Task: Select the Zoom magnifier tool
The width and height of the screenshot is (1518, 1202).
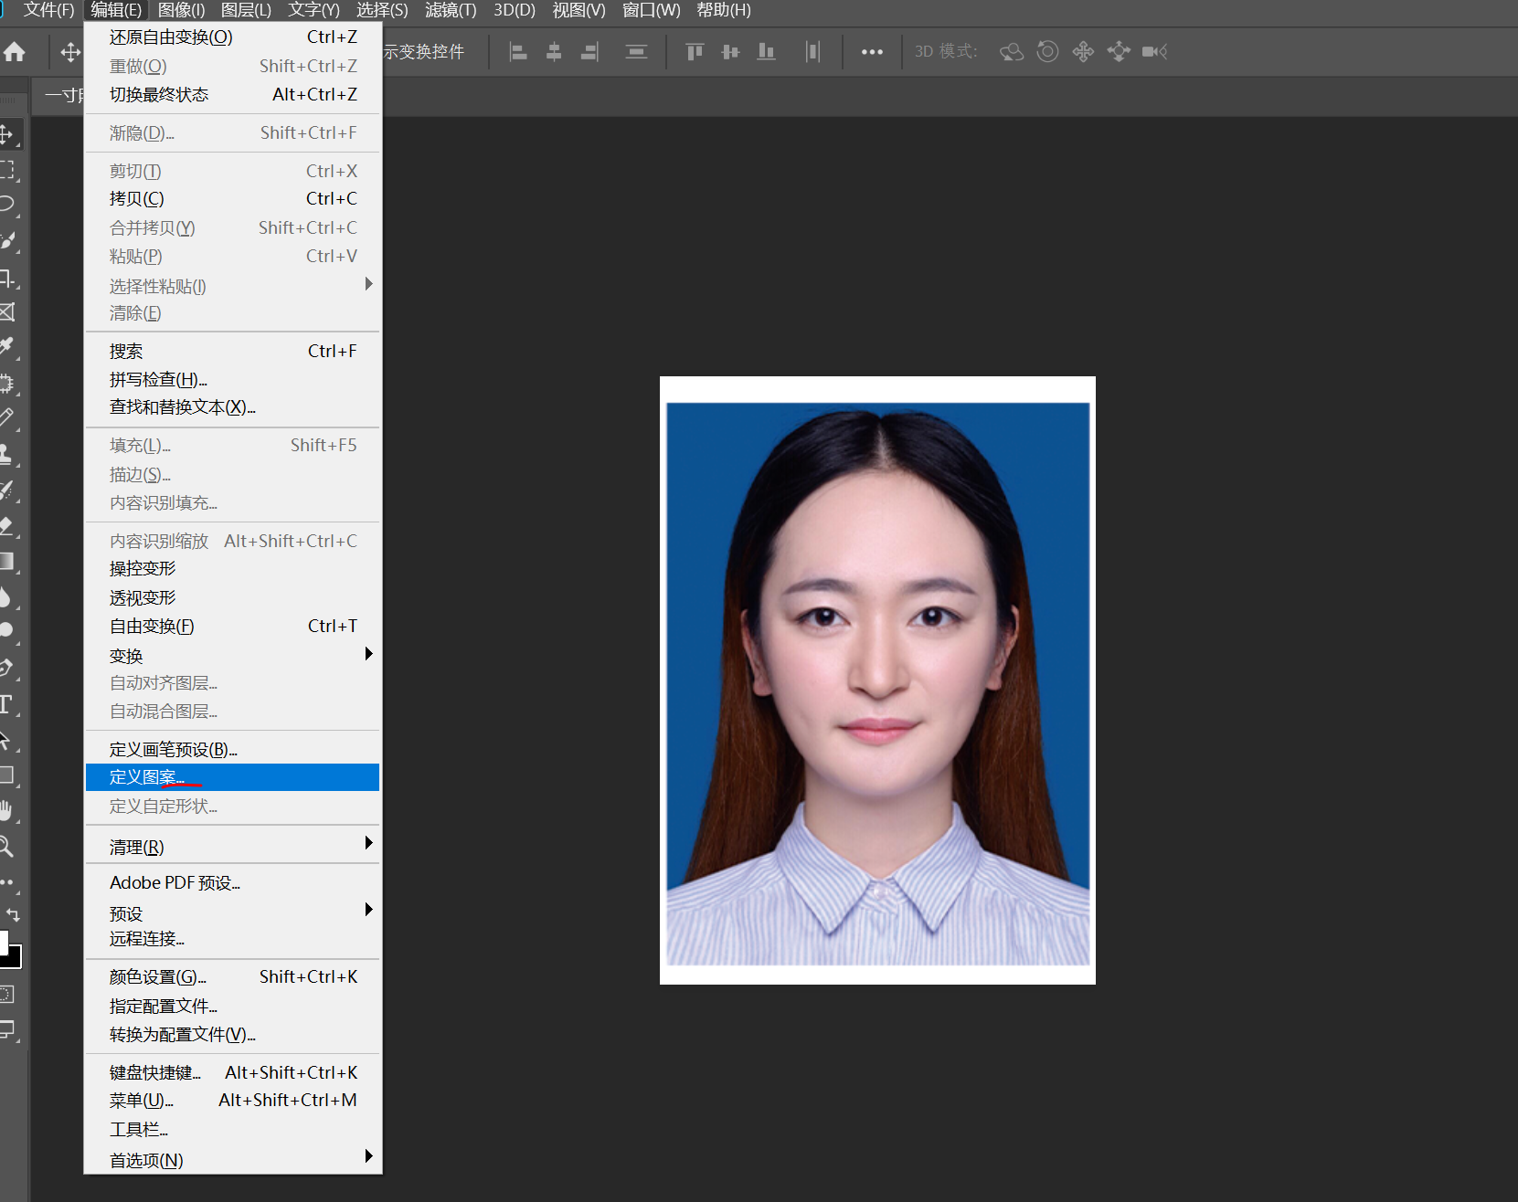Action: point(7,847)
